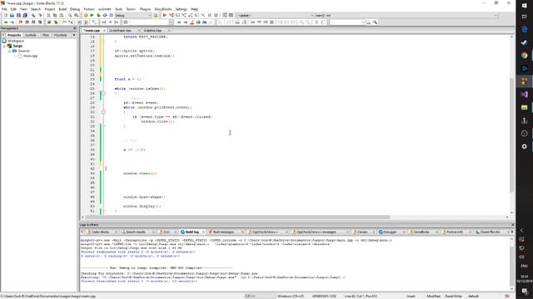Cut selection with the scissors icon
533x299 pixels.
click(48, 15)
